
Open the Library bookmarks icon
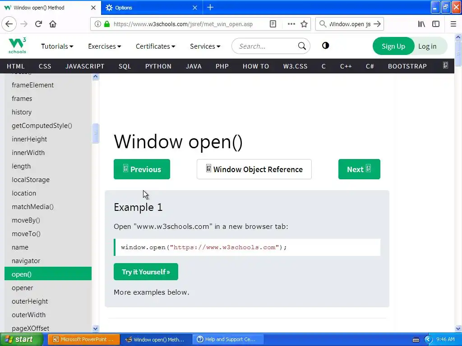click(421, 24)
